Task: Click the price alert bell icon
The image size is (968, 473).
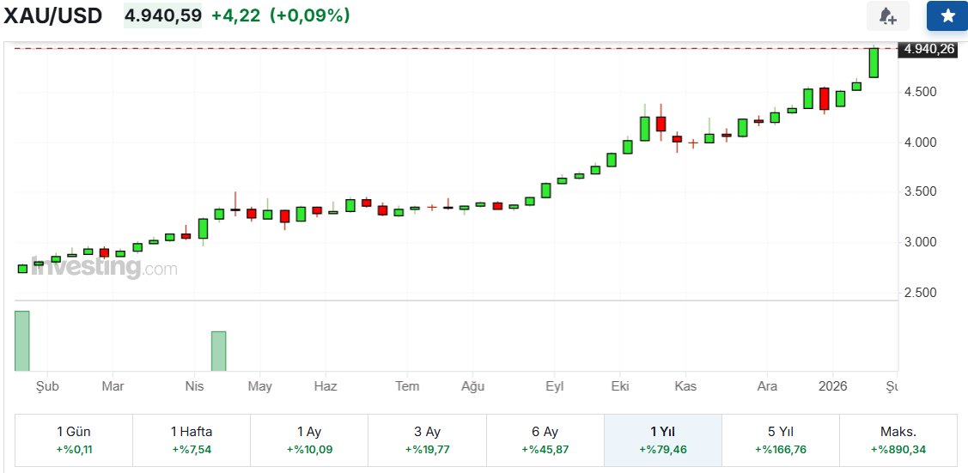Action: (x=888, y=16)
